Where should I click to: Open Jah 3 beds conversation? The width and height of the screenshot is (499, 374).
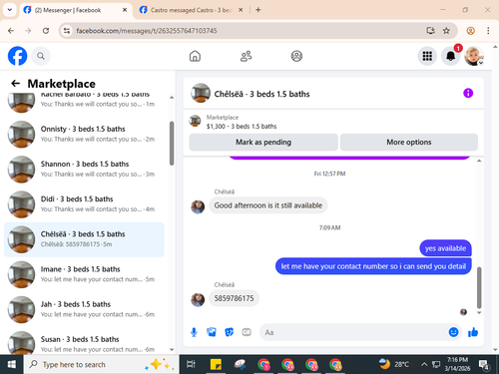click(84, 309)
